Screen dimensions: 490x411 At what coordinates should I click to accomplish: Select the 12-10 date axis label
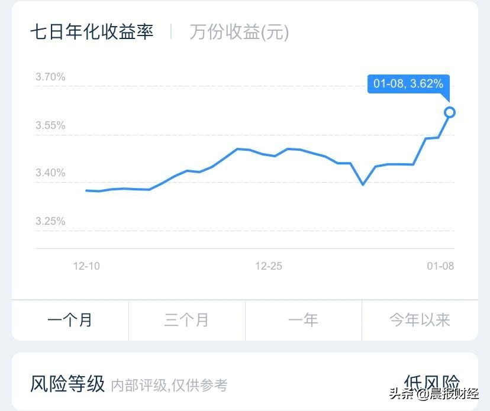86,266
